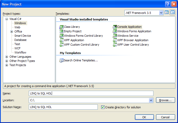Choose the Console Application template icon
Viewport: 178px width, 123px height.
115,27
